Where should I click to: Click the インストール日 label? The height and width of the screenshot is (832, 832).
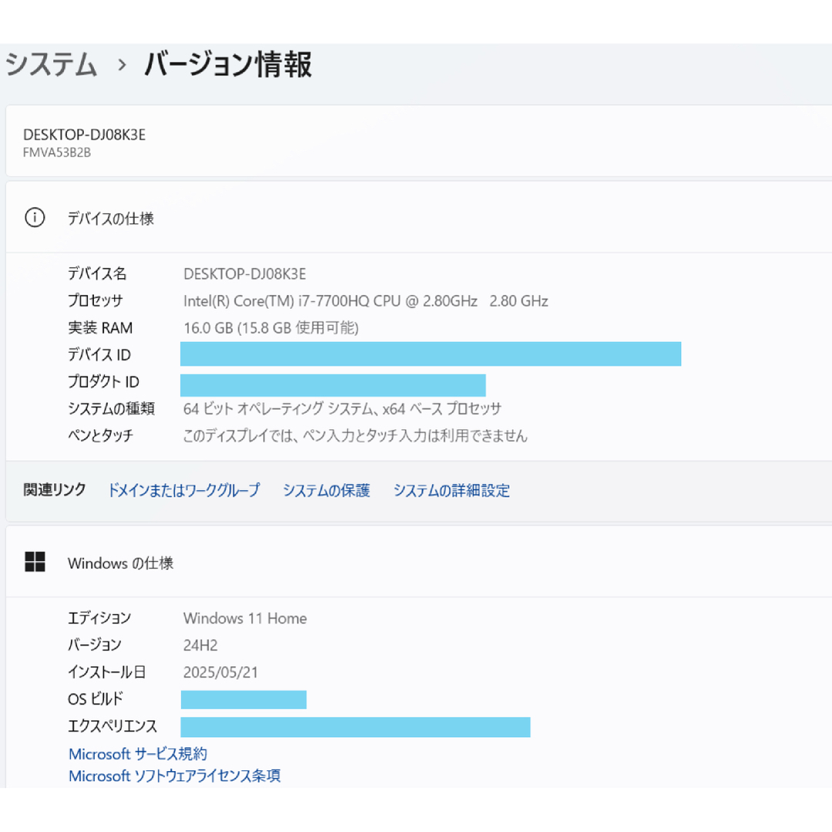[x=106, y=673]
